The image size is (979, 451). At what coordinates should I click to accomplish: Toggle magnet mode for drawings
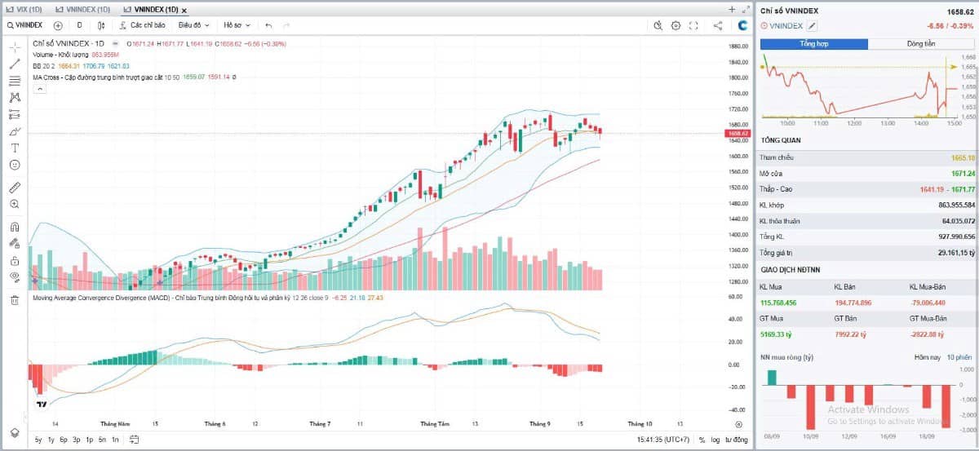[14, 227]
